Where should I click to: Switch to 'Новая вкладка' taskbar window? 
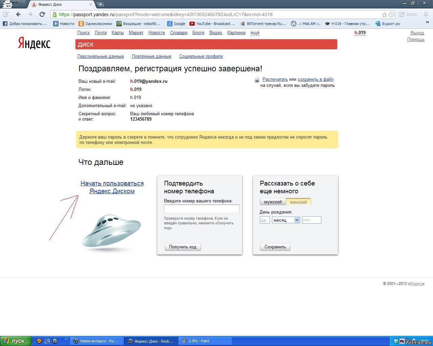coord(96,341)
